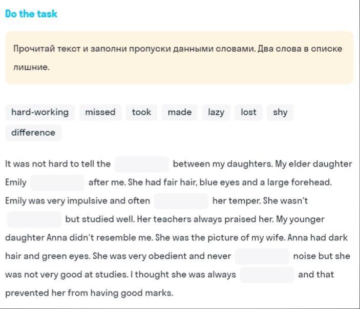Click the blank before 'her temper'

click(181, 201)
